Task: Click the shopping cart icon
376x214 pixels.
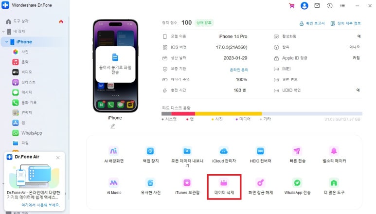Action: (x=291, y=6)
